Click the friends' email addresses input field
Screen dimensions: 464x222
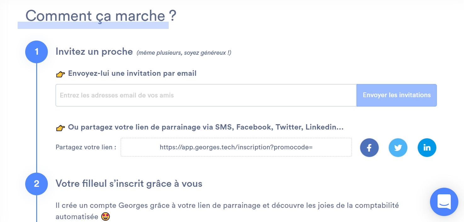point(206,95)
